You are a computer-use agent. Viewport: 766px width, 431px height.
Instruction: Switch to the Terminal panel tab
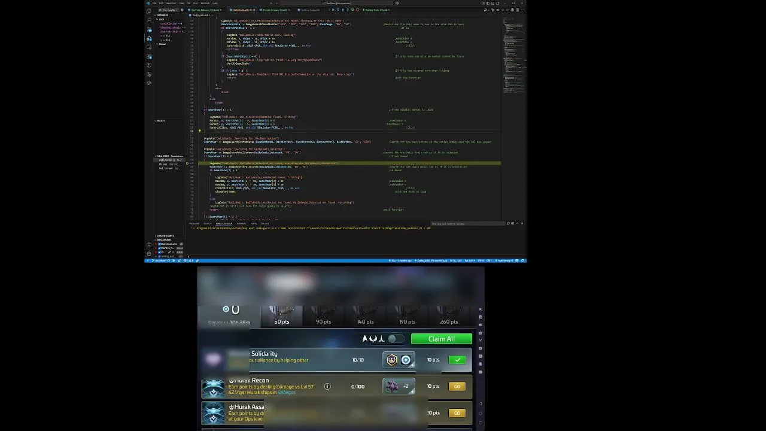(x=241, y=223)
